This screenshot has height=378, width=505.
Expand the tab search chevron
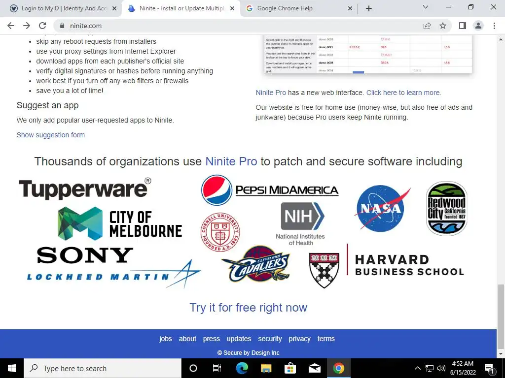point(426,7)
